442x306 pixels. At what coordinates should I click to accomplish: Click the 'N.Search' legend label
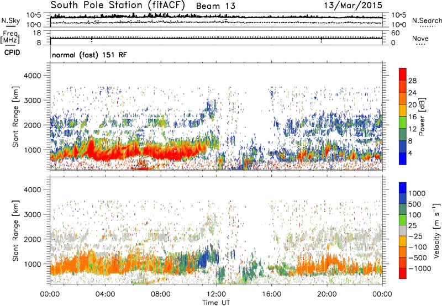[427, 20]
